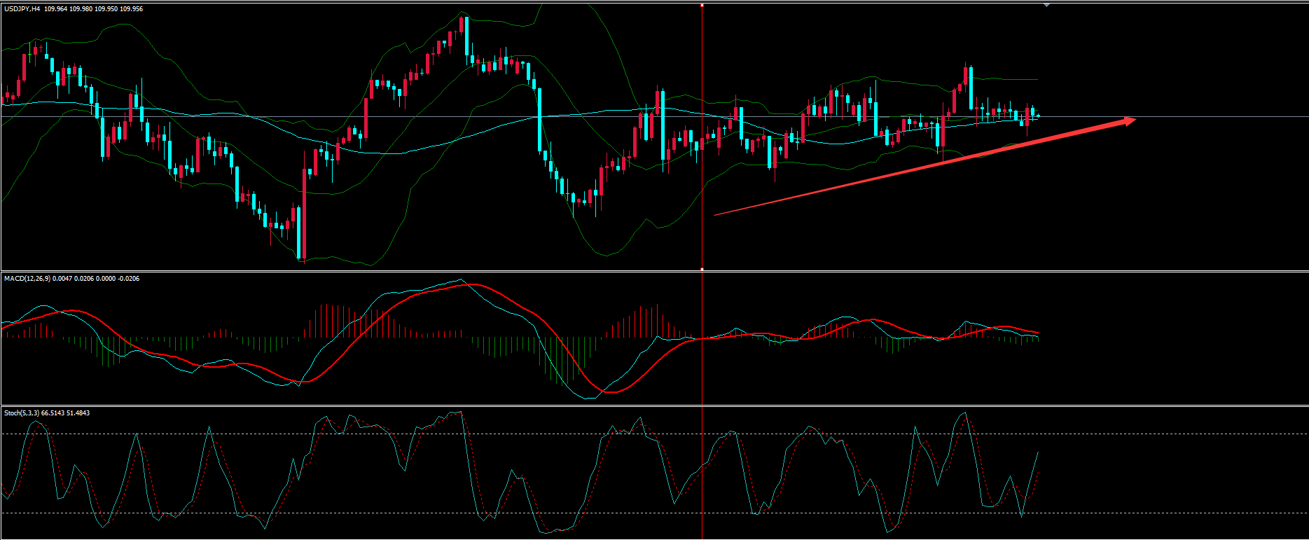Click the red MACD signal line at its lowest trough
Image resolution: width=1309 pixels, height=540 pixels.
pos(613,392)
